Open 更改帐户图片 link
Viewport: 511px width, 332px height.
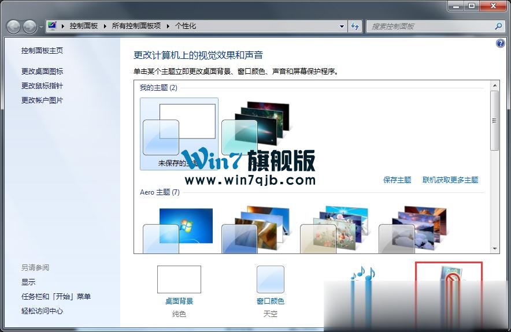(42, 100)
